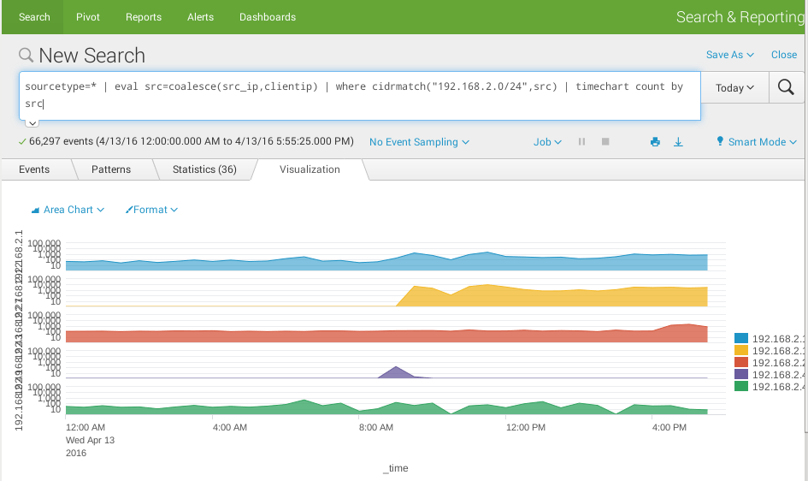The image size is (808, 481).
Task: Expand the Save As menu
Action: click(729, 55)
